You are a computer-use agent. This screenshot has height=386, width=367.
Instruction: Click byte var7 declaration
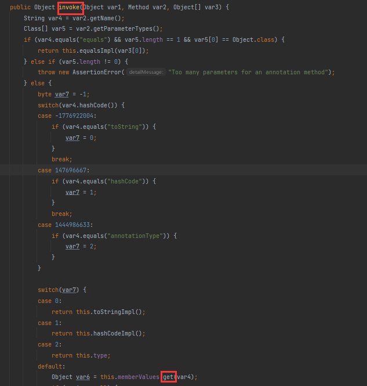[x=62, y=94]
